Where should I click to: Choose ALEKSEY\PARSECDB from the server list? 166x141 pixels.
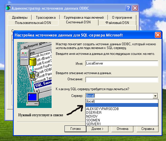[122, 109]
